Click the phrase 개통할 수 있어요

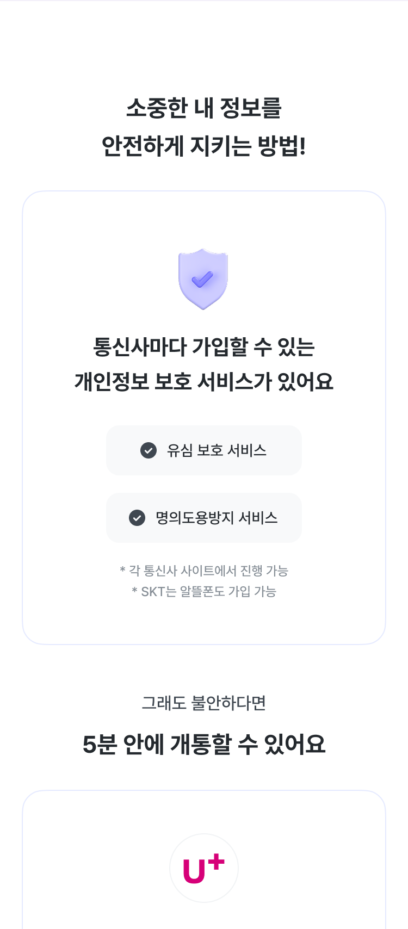coord(248,744)
